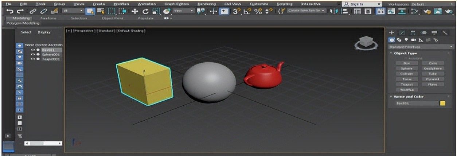
Task: Click the Cylinder primitive button
Action: click(x=406, y=74)
